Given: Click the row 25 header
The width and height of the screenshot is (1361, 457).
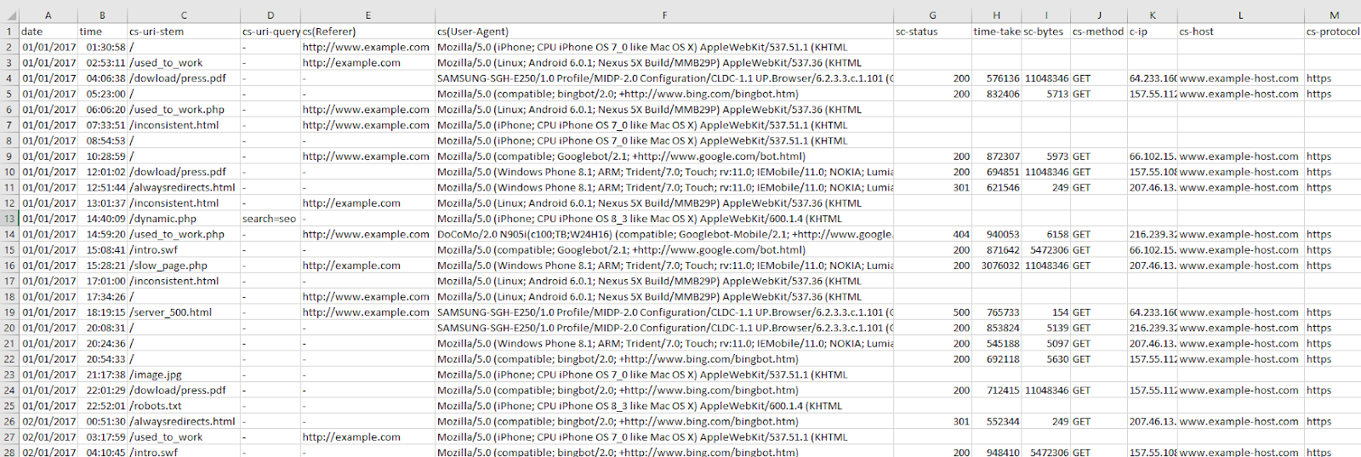Looking at the screenshot, I should (x=9, y=406).
